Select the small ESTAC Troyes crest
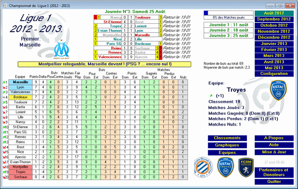 225,167
